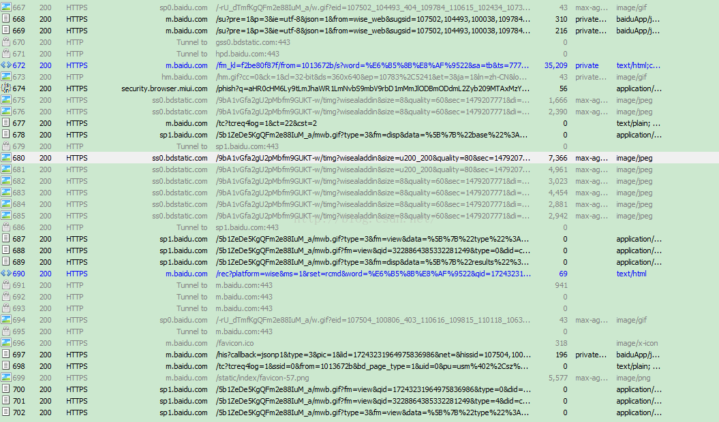Select session number 688
This screenshot has width=719, height=422.
coord(19,250)
